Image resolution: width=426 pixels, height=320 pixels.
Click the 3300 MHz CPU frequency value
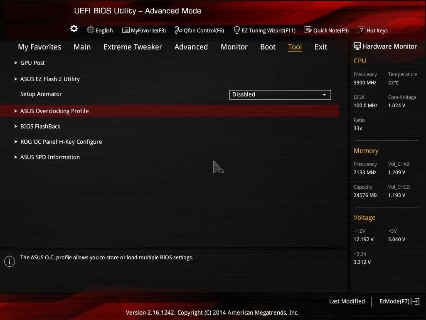pyautogui.click(x=364, y=83)
